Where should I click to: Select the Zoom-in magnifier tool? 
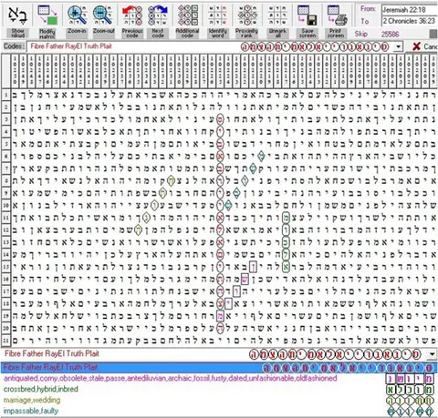tap(77, 21)
